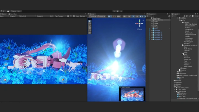Select the Transform tool
Viewport: 199px width, 112px height.
tap(90, 33)
